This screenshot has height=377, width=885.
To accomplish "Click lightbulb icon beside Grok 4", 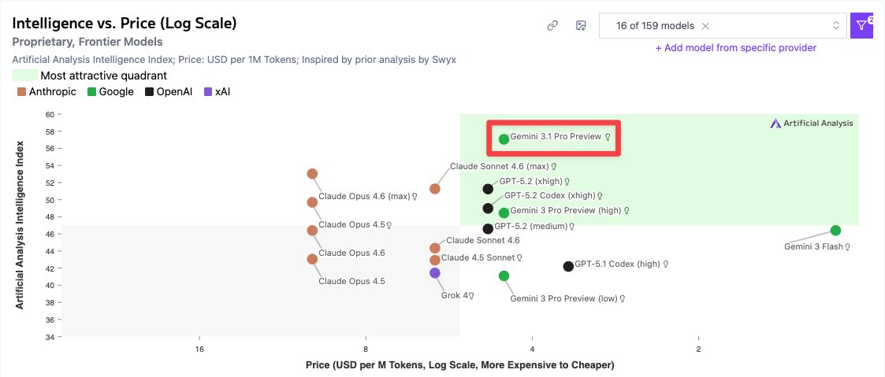I will tap(471, 295).
